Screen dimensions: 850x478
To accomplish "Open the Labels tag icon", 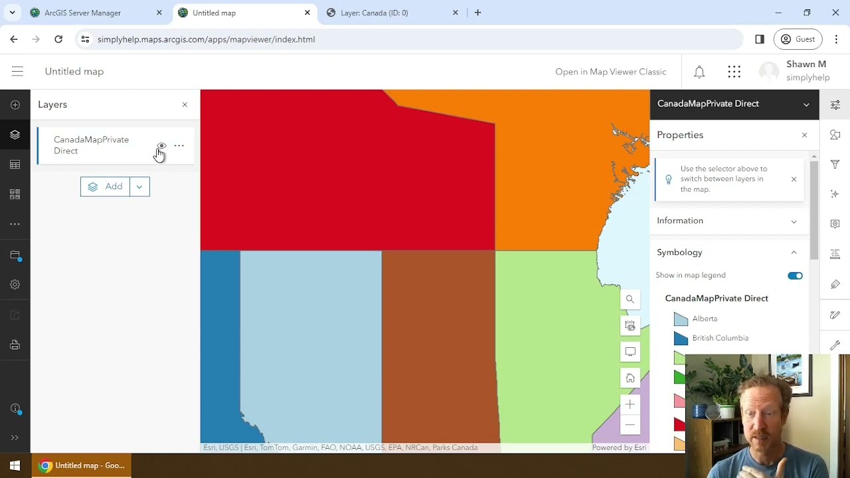I will (835, 284).
